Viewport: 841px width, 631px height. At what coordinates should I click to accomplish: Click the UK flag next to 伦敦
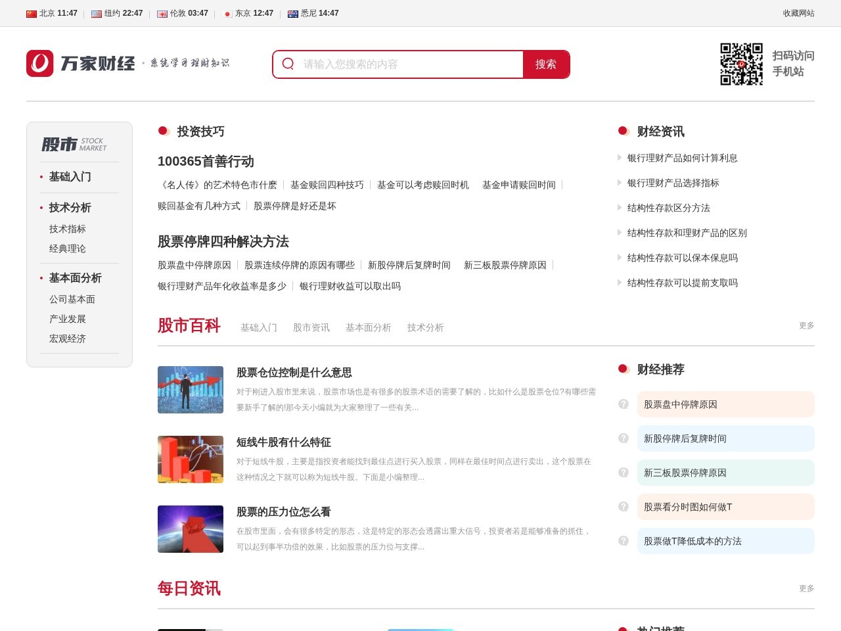[162, 14]
